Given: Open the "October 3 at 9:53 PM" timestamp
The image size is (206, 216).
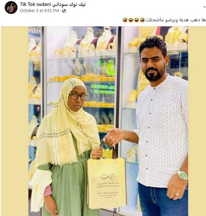Looking at the screenshot, I should (39, 11).
